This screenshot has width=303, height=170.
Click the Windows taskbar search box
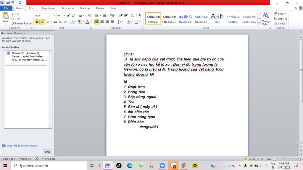[x=49, y=166]
